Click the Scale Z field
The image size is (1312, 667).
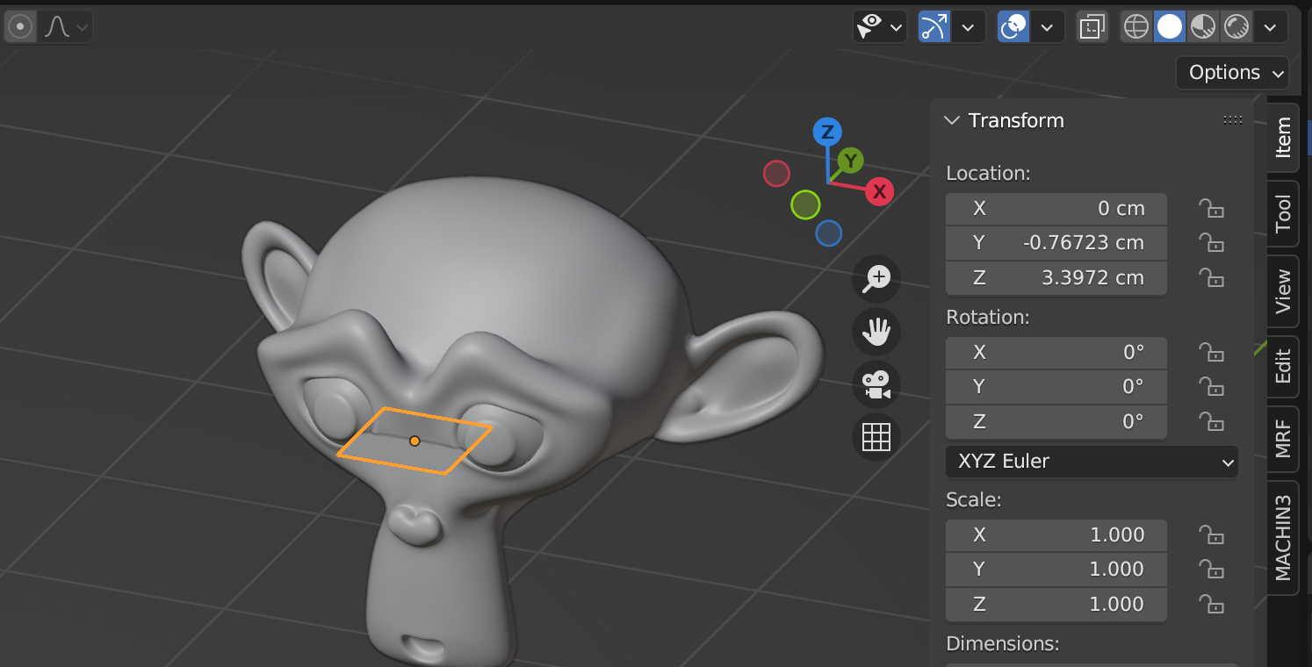[1056, 605]
